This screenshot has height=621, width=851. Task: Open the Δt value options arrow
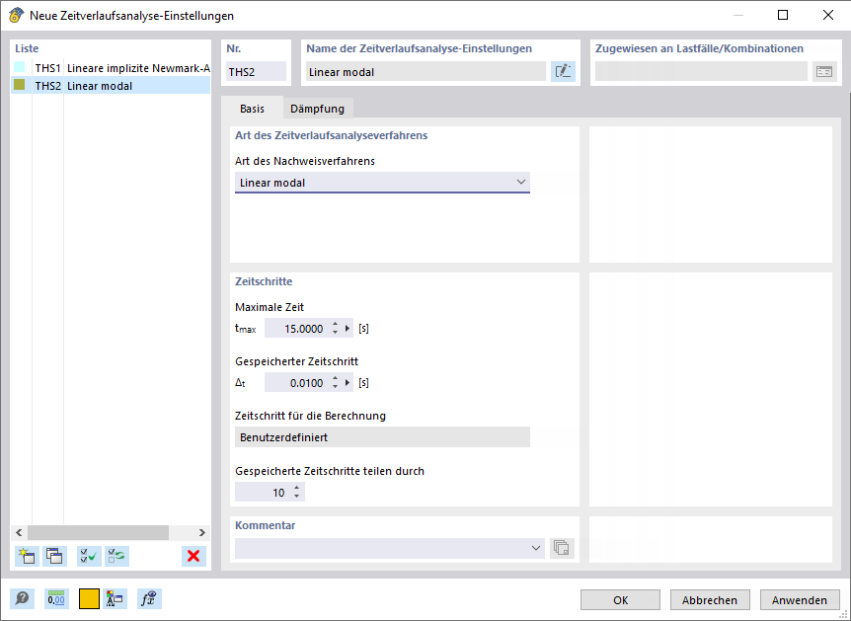pyautogui.click(x=348, y=383)
